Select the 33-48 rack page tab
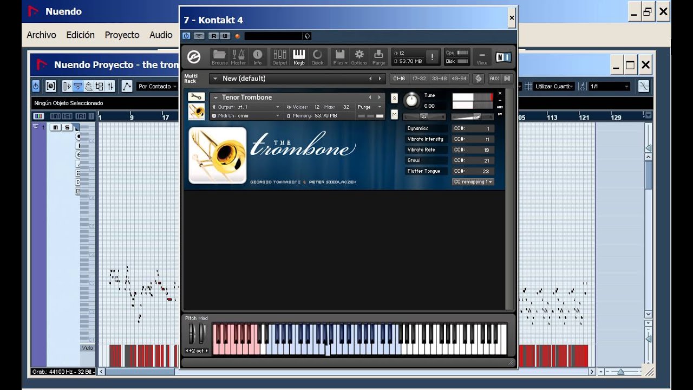 [439, 79]
